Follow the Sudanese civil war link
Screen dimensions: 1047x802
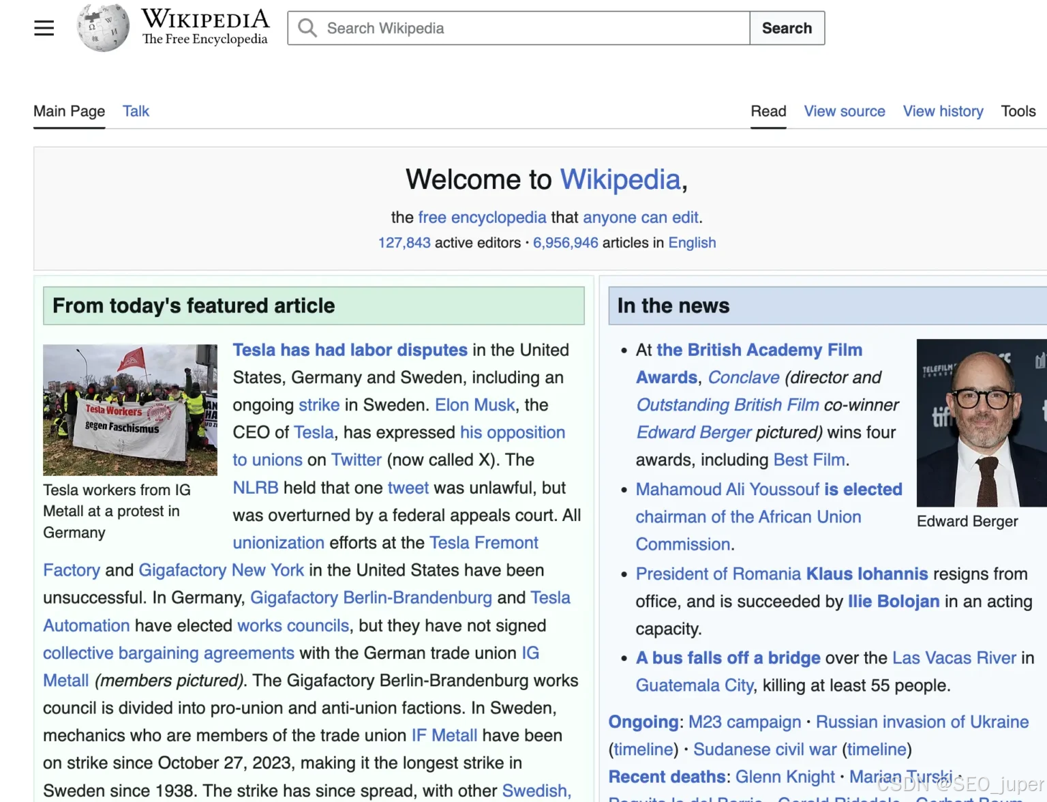tap(765, 749)
